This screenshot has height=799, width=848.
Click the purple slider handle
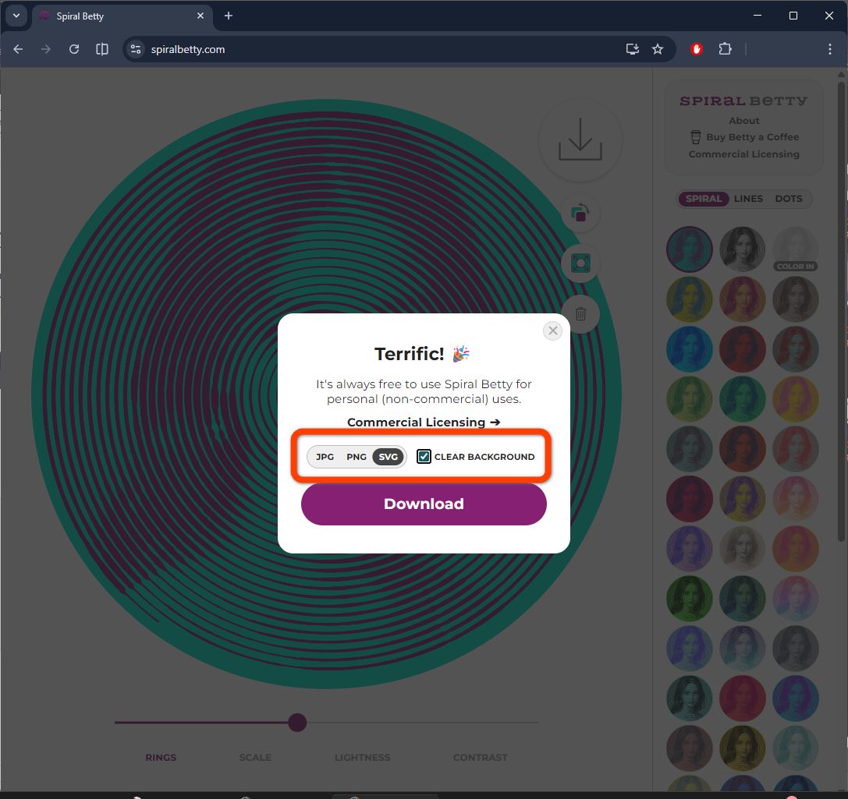click(297, 723)
